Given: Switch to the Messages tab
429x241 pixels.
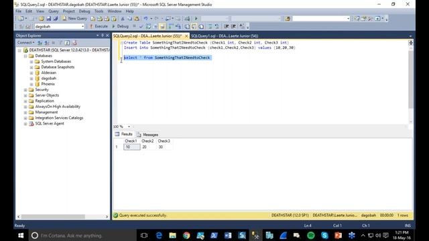Looking at the screenshot, I should (x=147, y=135).
